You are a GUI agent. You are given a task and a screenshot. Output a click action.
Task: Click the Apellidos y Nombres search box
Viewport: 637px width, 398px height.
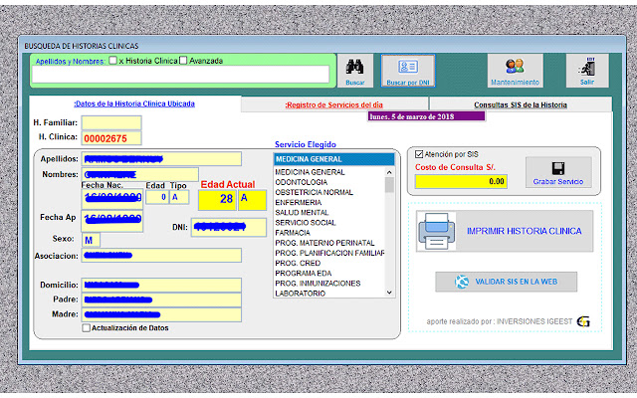180,75
